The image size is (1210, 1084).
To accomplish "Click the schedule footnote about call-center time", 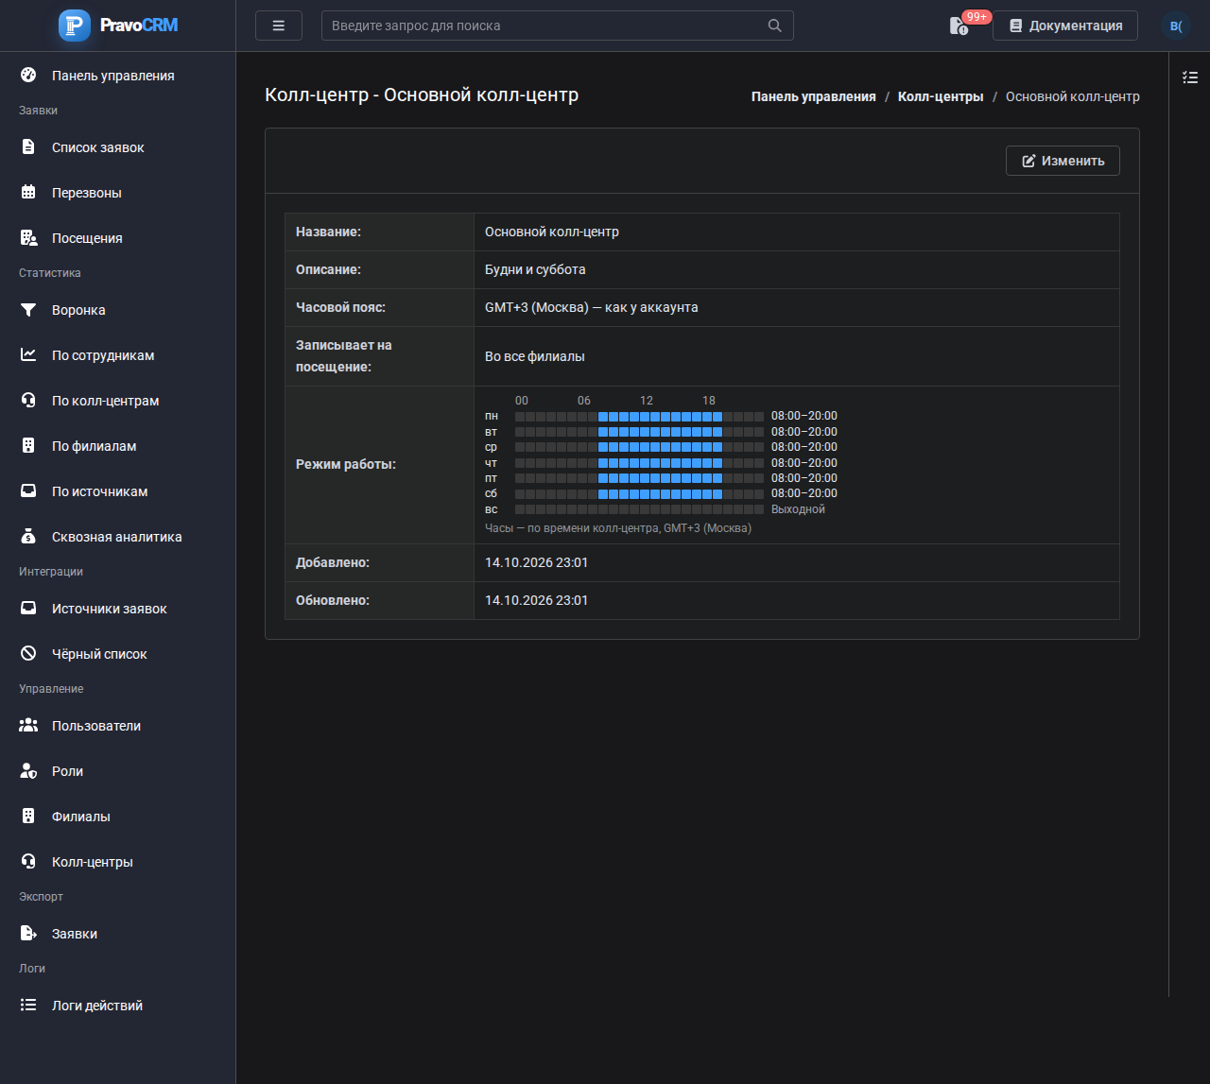I will click(618, 528).
